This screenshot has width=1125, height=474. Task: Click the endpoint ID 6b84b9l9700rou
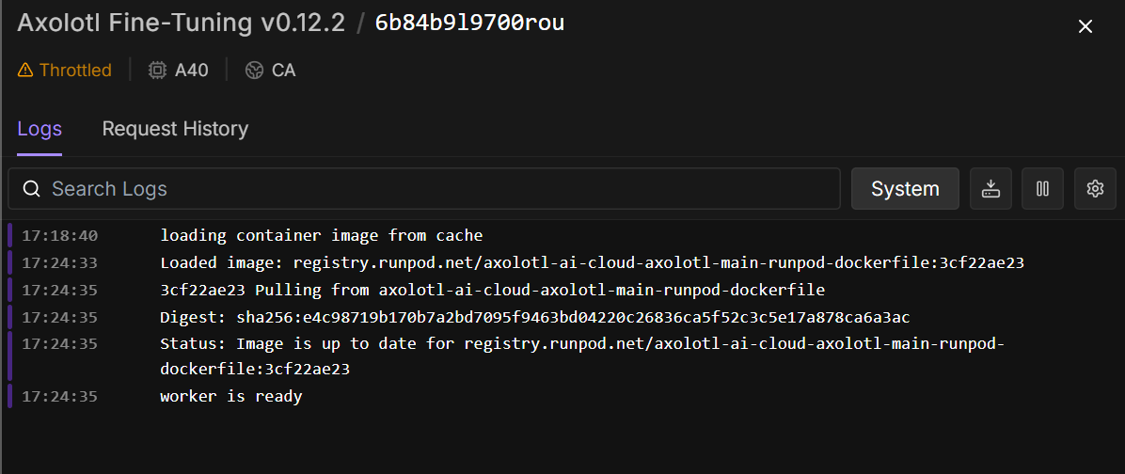tap(469, 24)
